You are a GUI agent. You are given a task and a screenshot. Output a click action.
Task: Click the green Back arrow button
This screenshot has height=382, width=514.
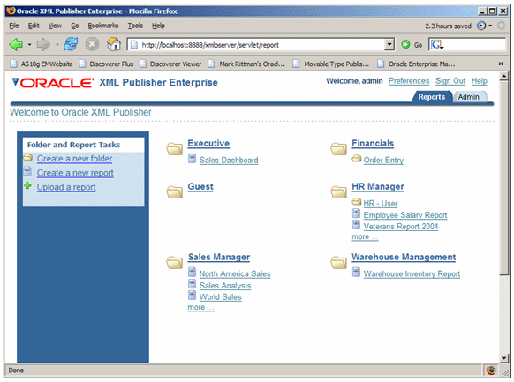click(16, 44)
